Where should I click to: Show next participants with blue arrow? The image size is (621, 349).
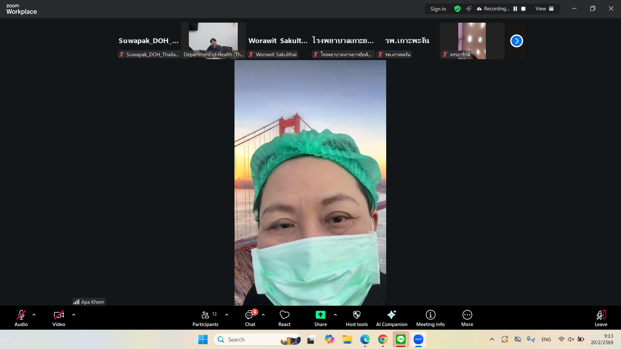click(x=517, y=41)
